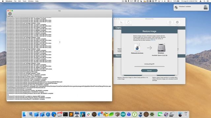The width and height of the screenshot is (211, 118).
Task: Open Notification Center icon in menu bar
Action: [208, 1]
